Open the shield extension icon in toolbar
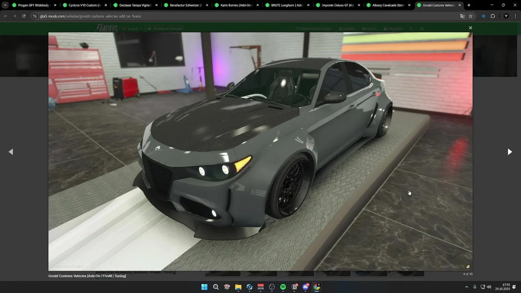The width and height of the screenshot is (521, 293). [506, 16]
